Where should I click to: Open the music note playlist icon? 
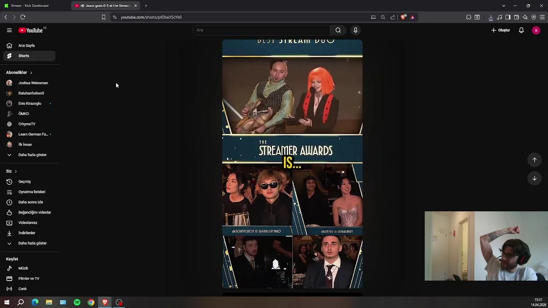[x=499, y=17]
